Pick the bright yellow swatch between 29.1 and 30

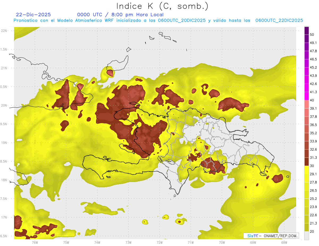pos(307,170)
